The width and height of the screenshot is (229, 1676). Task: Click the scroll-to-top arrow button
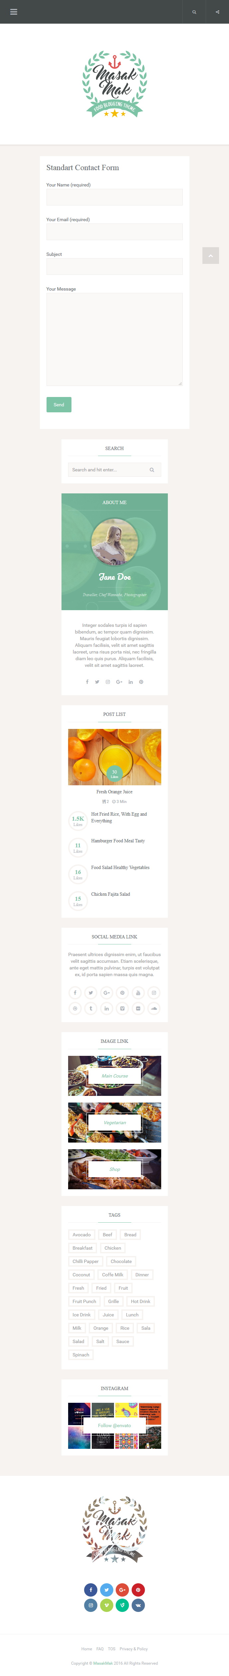(x=210, y=256)
